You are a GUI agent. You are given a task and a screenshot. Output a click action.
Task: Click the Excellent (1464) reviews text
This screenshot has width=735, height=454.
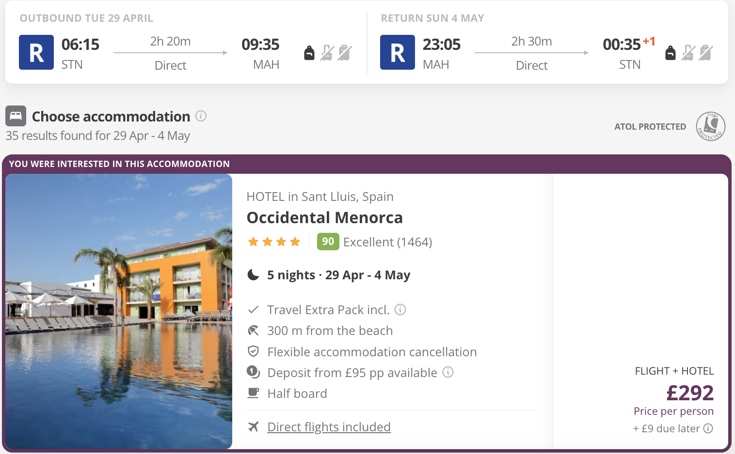(387, 242)
